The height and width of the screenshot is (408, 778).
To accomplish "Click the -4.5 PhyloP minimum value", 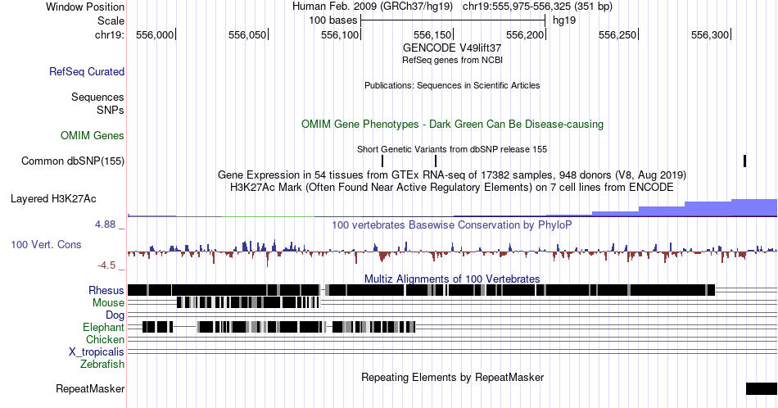I will point(106,265).
